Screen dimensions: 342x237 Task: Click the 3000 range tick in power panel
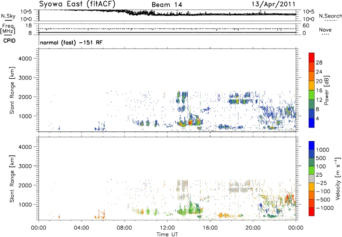pos(25,78)
